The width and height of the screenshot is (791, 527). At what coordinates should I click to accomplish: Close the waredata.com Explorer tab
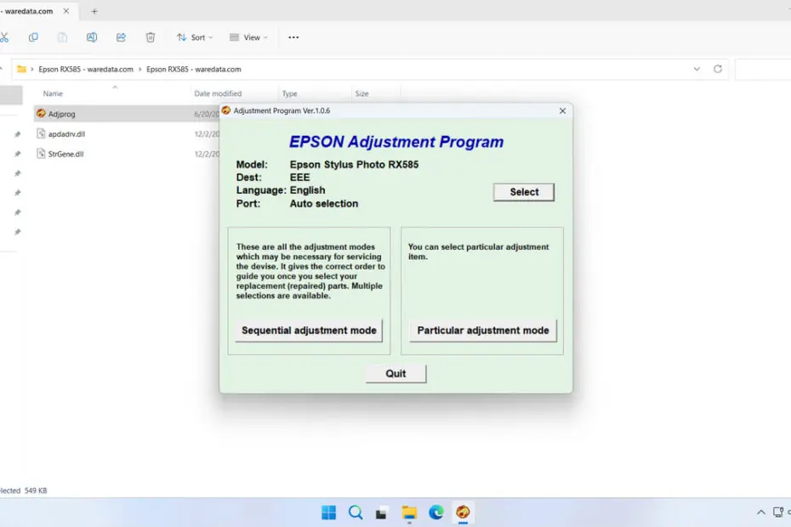pos(66,10)
